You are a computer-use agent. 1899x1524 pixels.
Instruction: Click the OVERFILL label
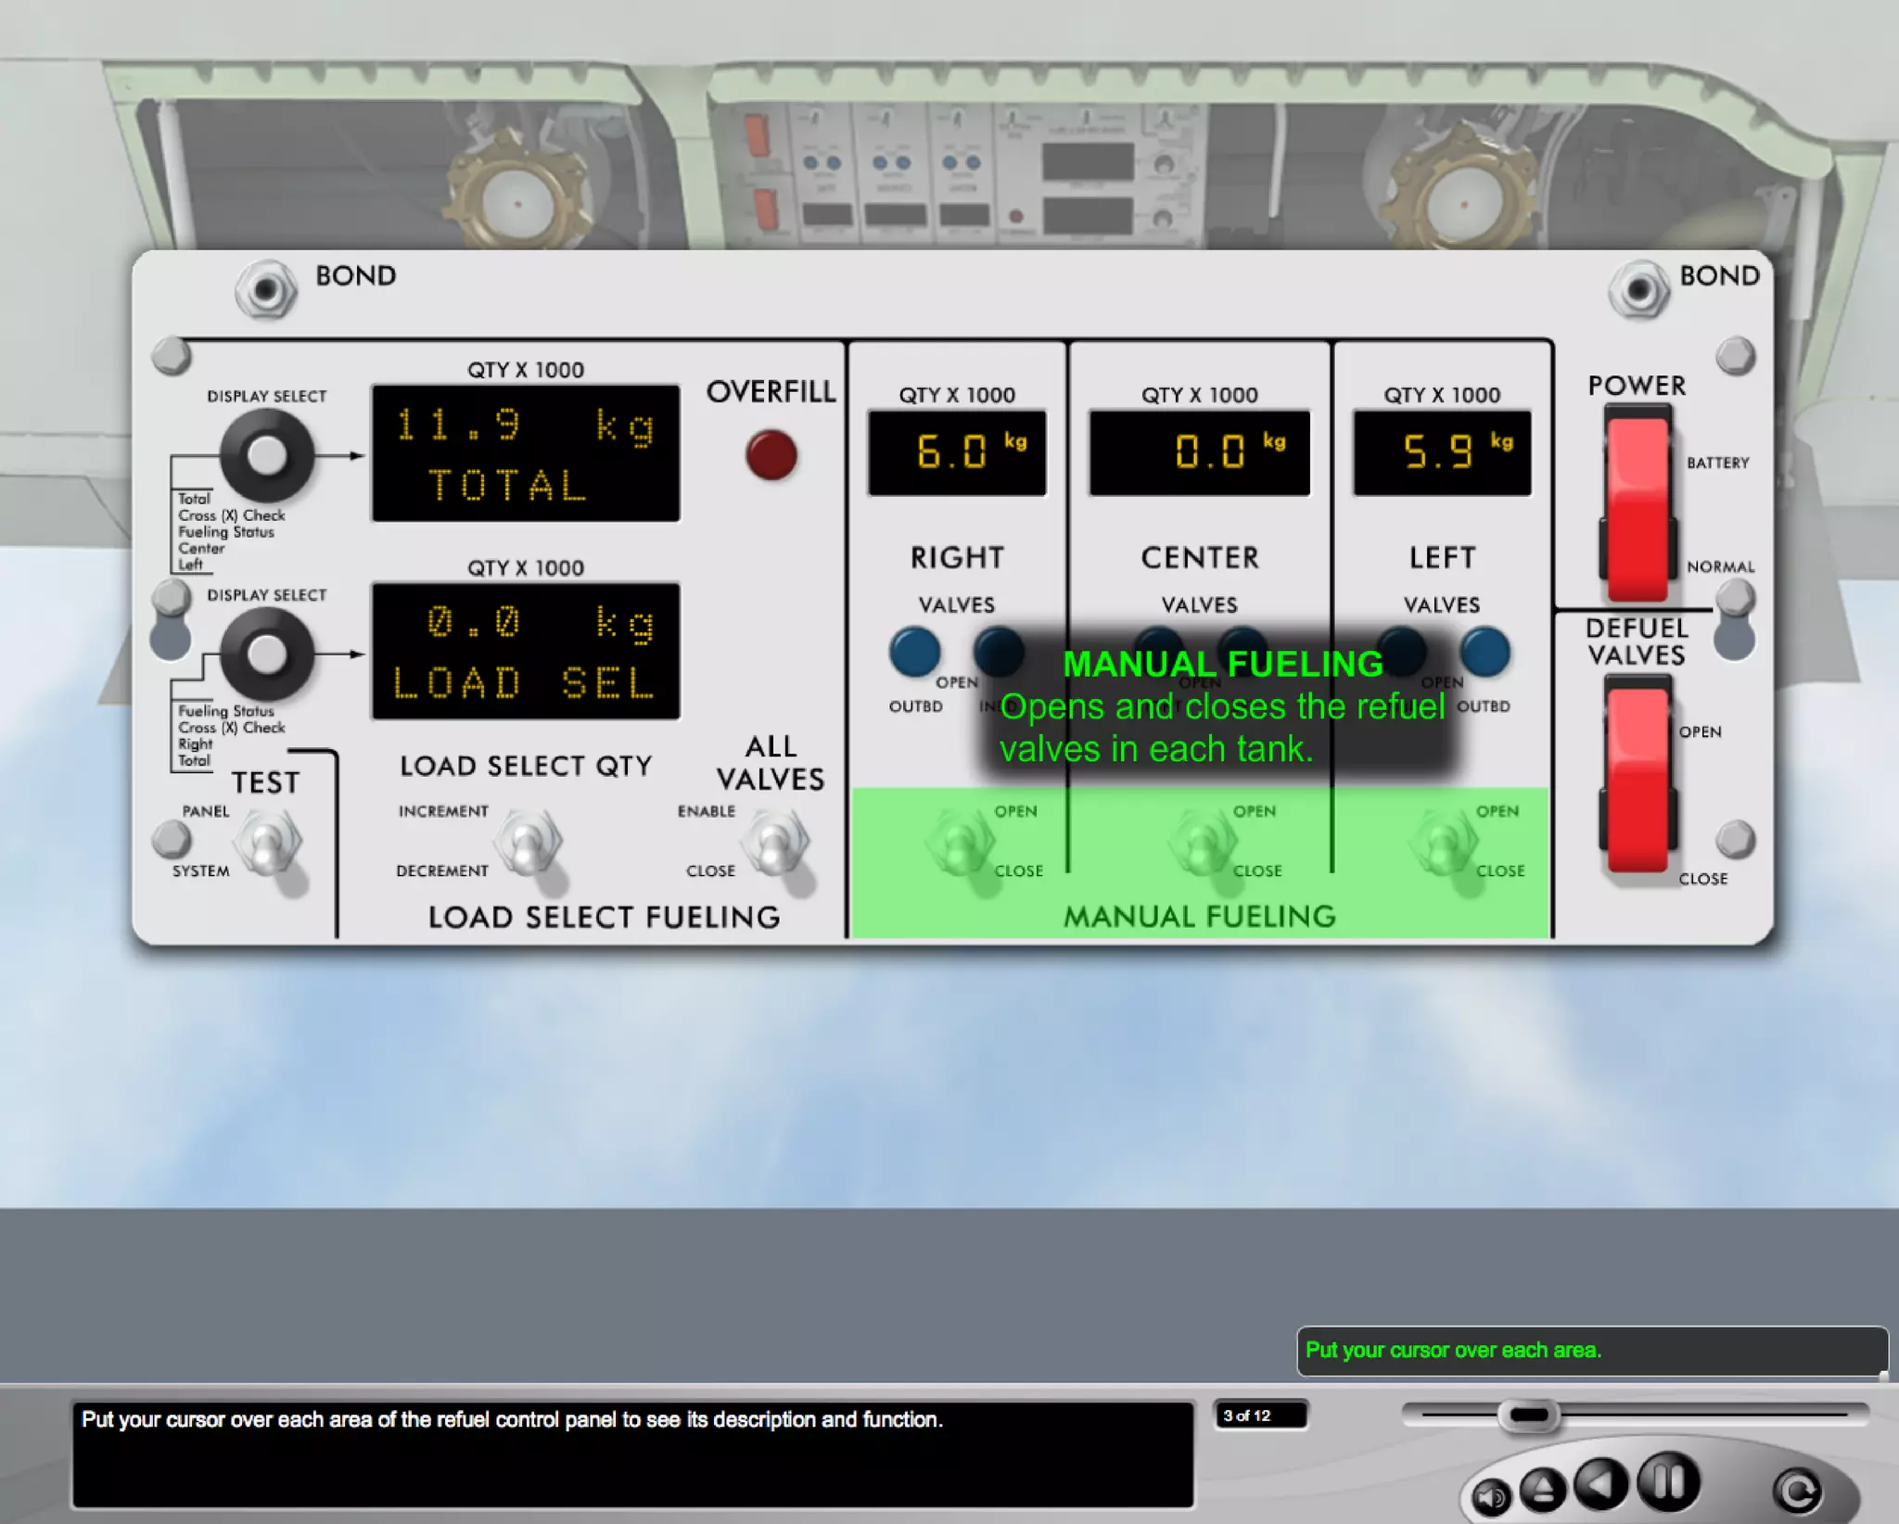[x=771, y=392]
